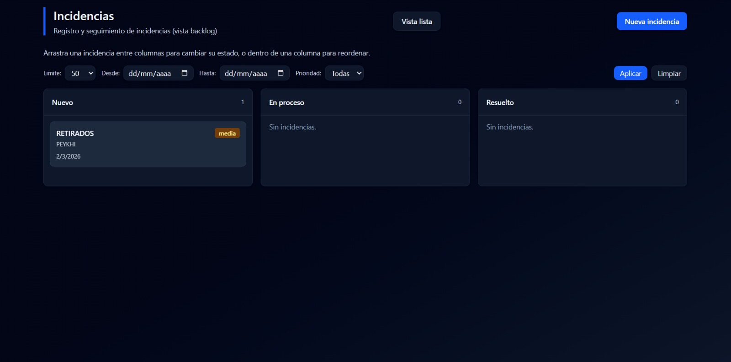Click the Nuevo column count badge
Image resolution: width=731 pixels, height=362 pixels.
click(x=243, y=102)
